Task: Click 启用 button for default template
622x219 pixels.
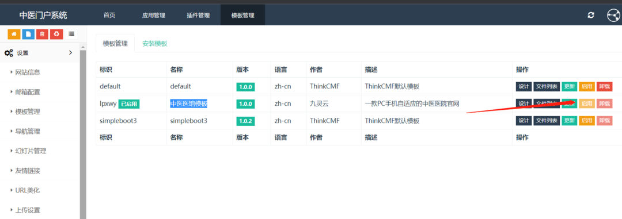Action: 587,86
